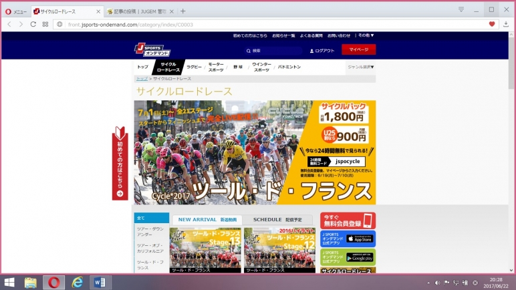Switch to the JUGEM 記事の投稿 tab
Screen dimensions: 516x290
point(140,11)
